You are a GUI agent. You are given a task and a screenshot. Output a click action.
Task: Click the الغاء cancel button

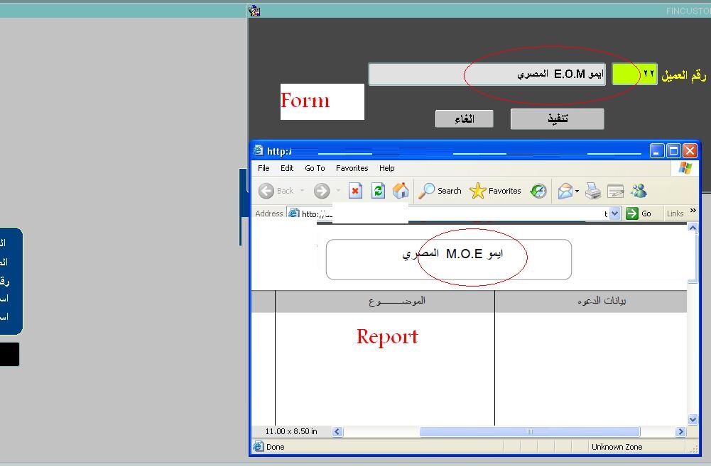(x=465, y=119)
